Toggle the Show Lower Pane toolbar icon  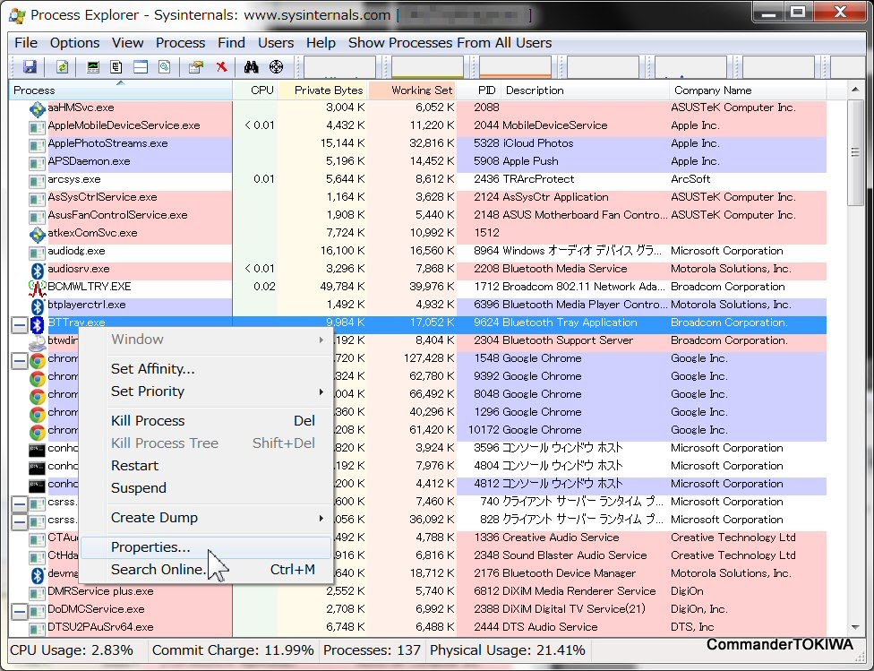(141, 67)
